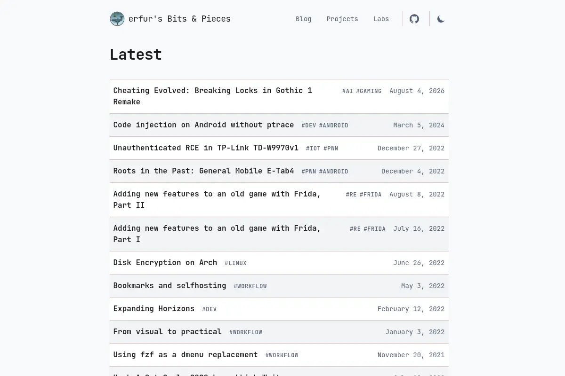565x376 pixels.
Task: Go to the Projects page
Action: pyautogui.click(x=342, y=19)
